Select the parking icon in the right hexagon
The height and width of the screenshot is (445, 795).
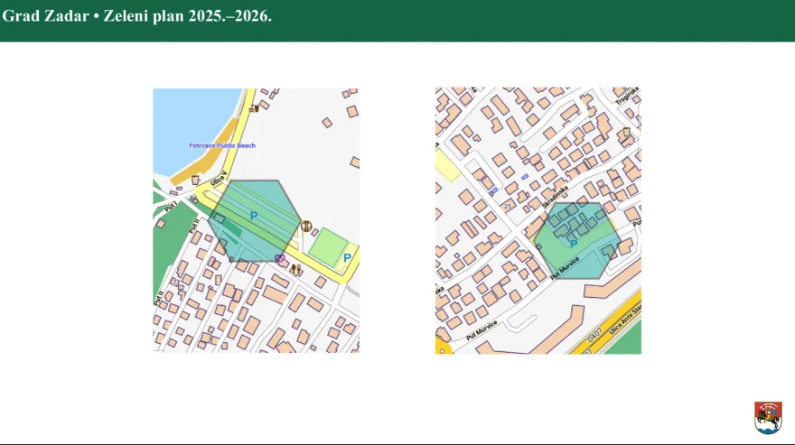click(574, 244)
